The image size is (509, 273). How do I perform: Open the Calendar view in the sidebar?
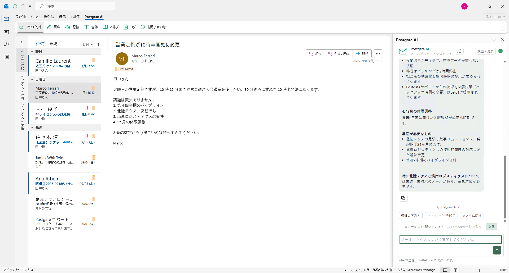[x=6, y=32]
